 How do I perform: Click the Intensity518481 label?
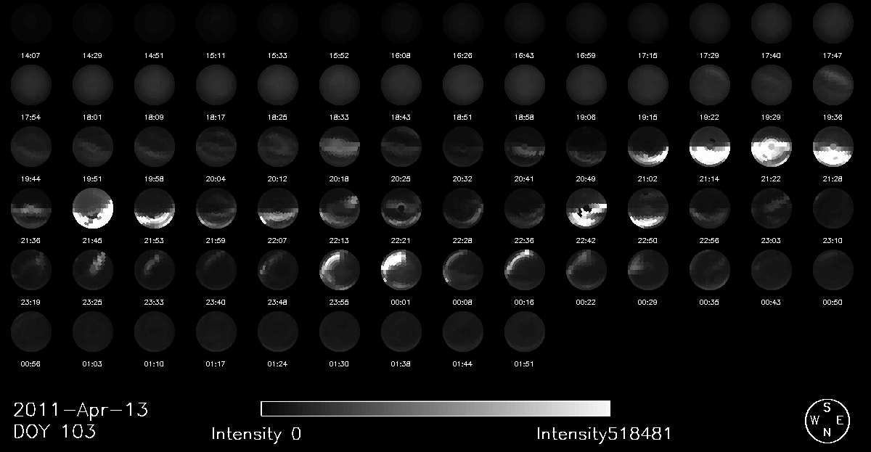pyautogui.click(x=604, y=434)
